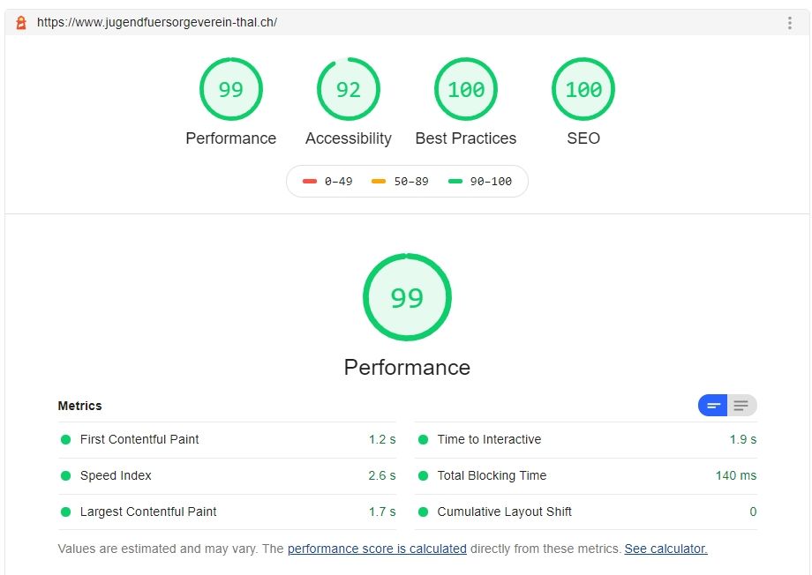
Task: Open the 'performance score is calculated' link
Action: tap(377, 549)
